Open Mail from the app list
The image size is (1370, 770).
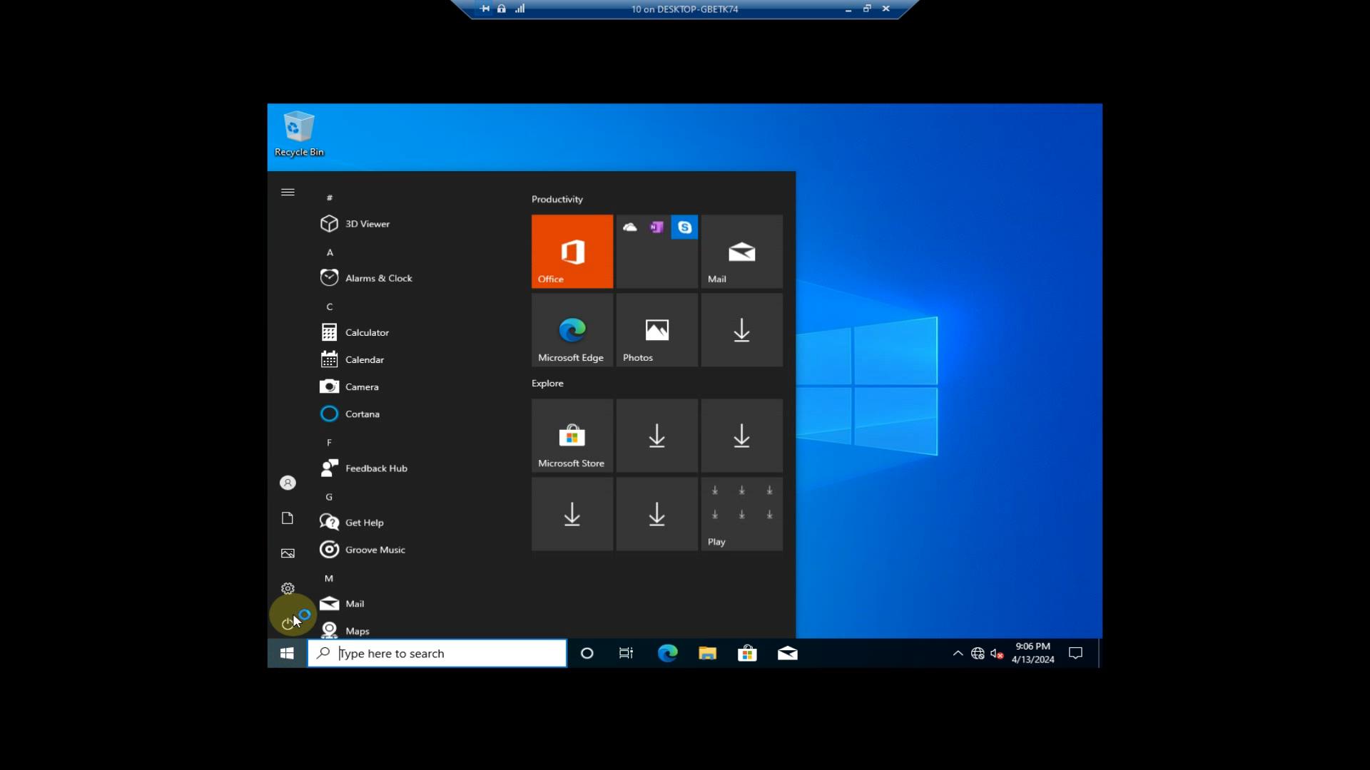(x=414, y=604)
